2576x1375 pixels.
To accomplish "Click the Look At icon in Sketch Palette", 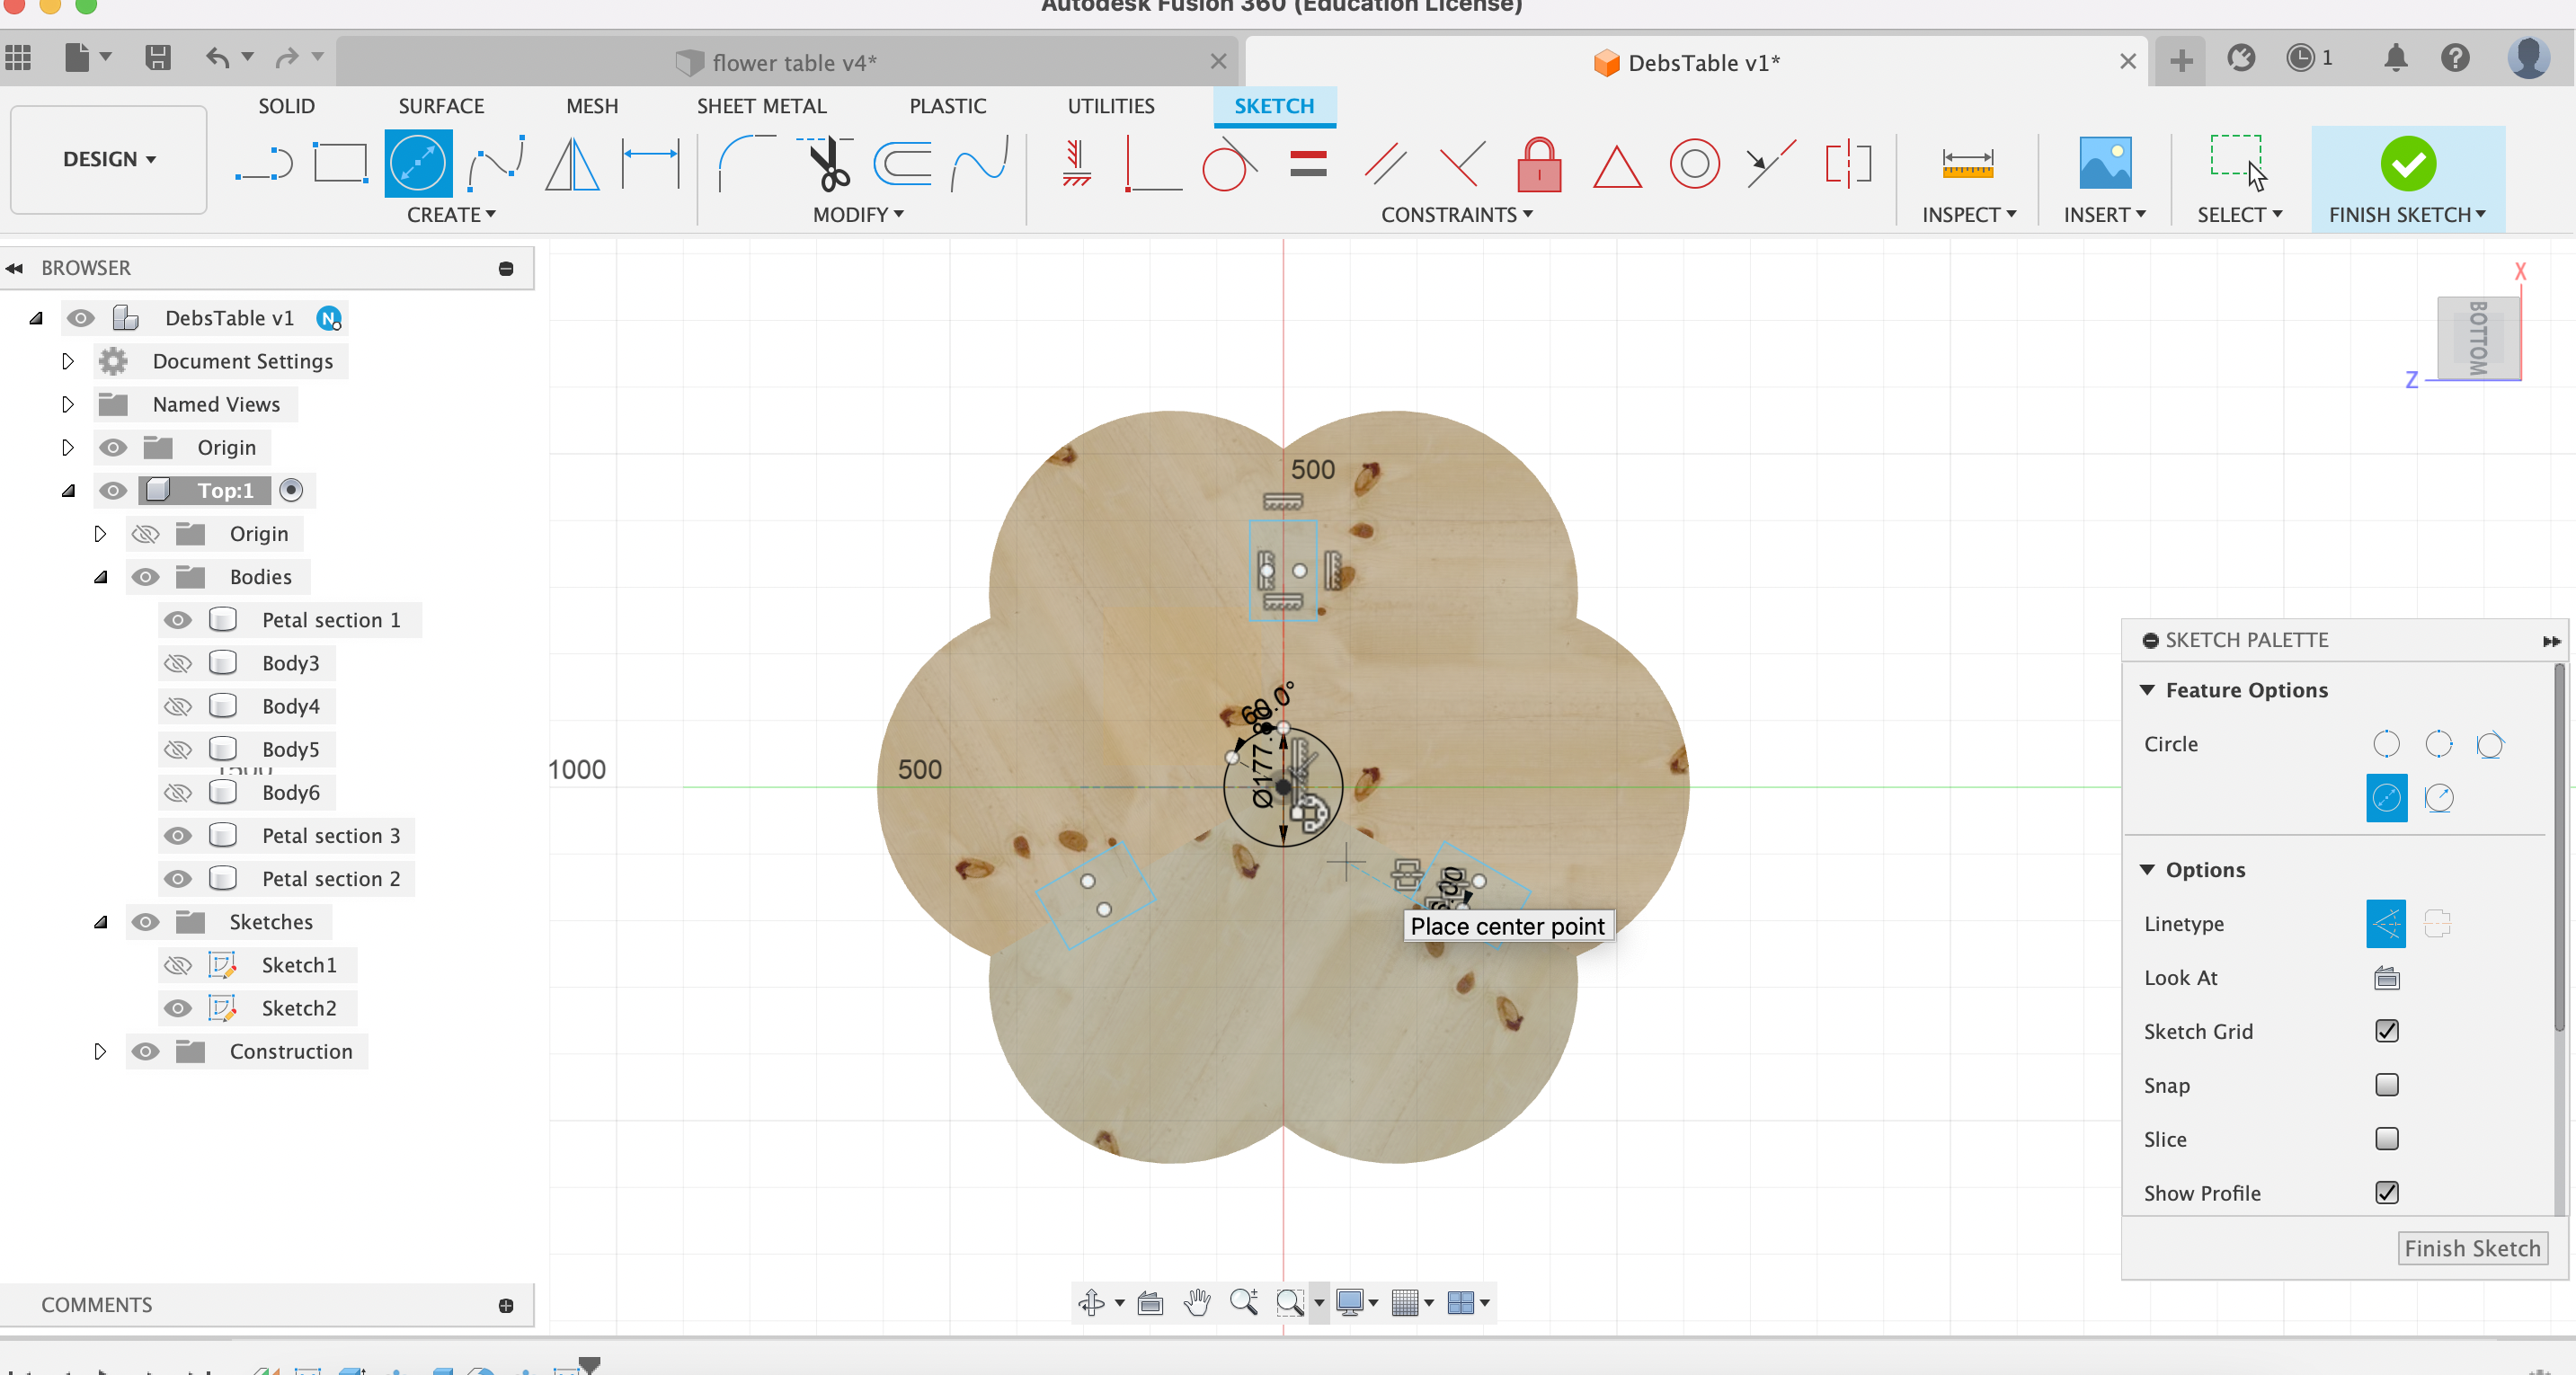I will 2385,976.
